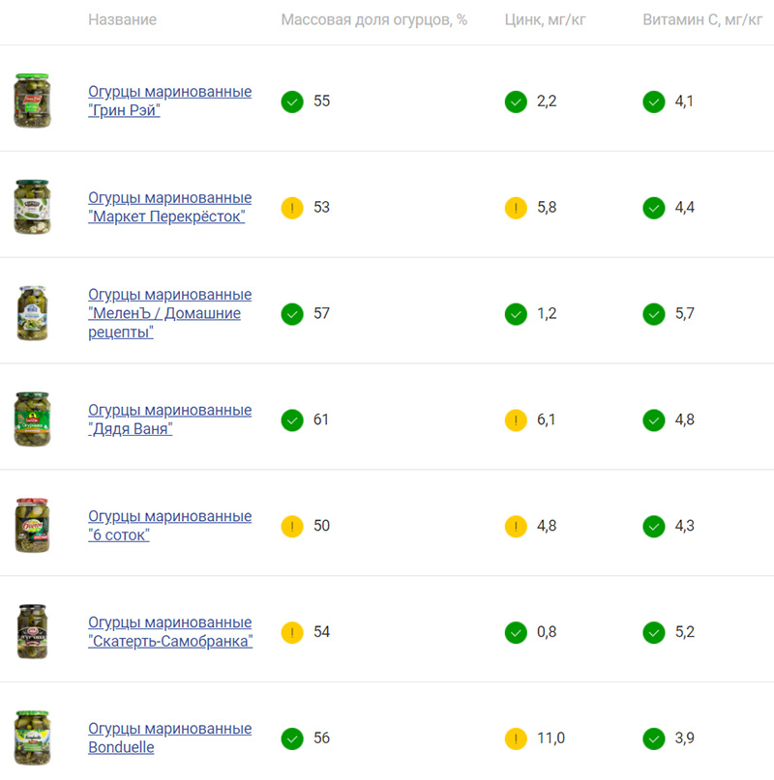
Task: Open the "Дядя Ваня" pickles link
Action: [170, 419]
